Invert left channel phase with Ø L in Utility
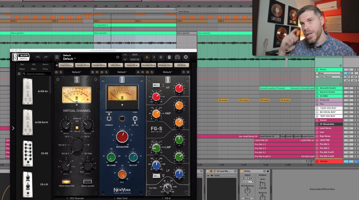Image resolution: width=359 pixels, height=200 pixels. coord(244,178)
